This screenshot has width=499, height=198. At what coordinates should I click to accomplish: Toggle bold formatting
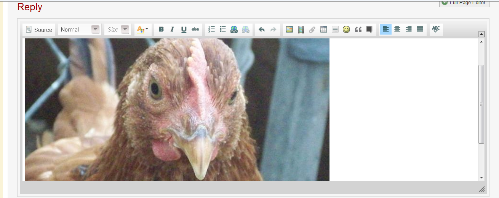tap(161, 29)
